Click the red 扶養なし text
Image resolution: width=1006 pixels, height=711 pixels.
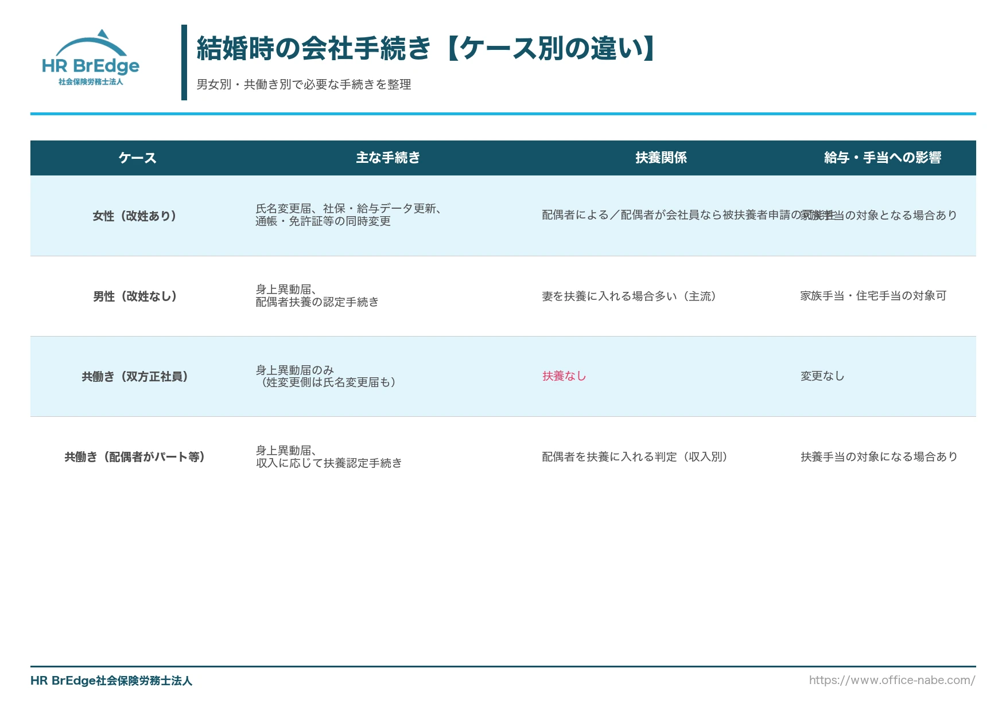[x=564, y=376]
